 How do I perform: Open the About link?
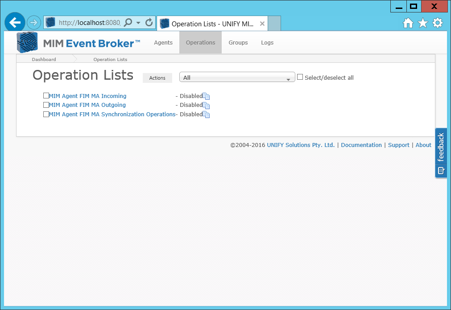point(423,145)
